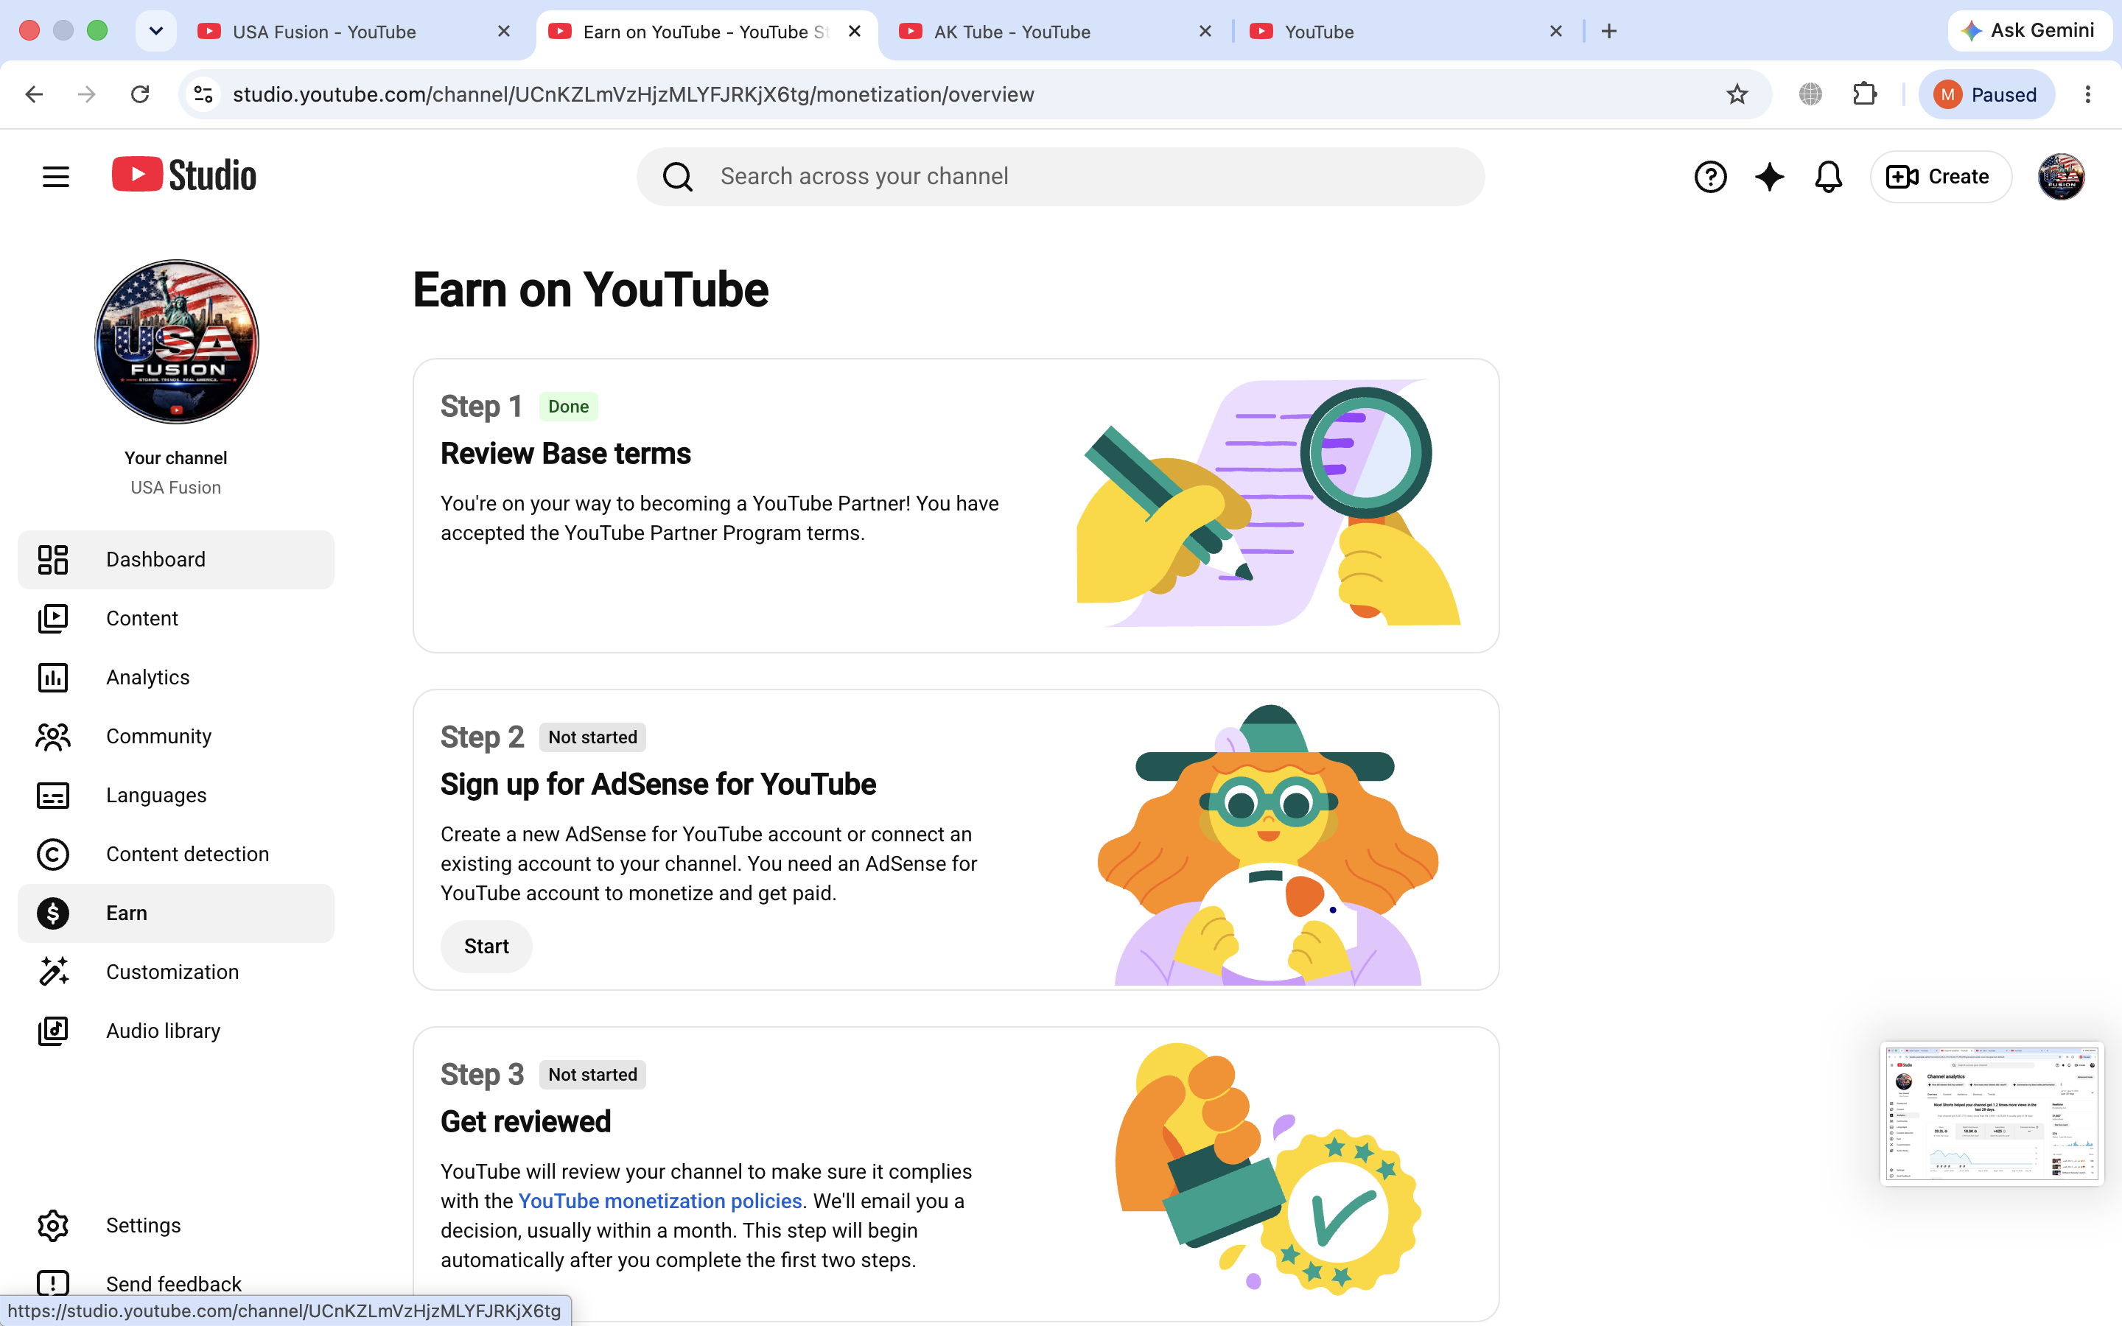The image size is (2122, 1326).
Task: Open a new browser tab
Action: pos(1609,32)
